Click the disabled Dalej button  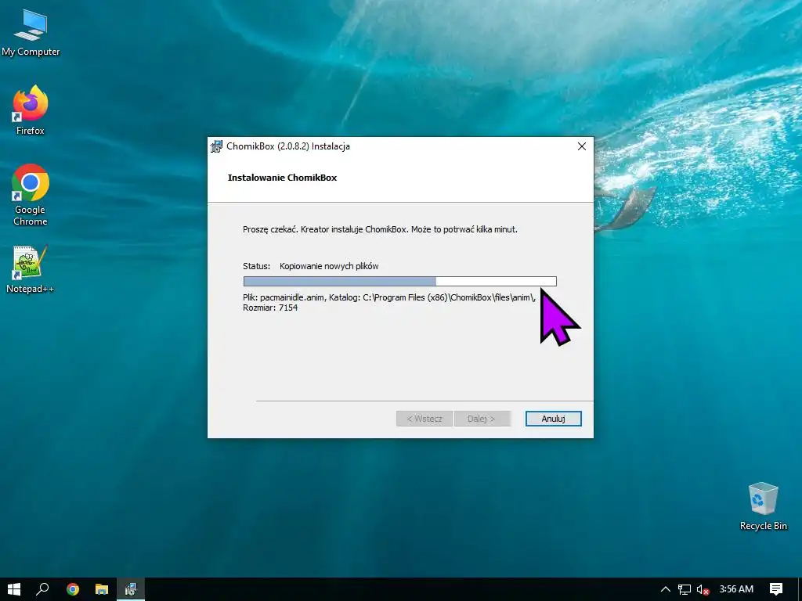482,419
